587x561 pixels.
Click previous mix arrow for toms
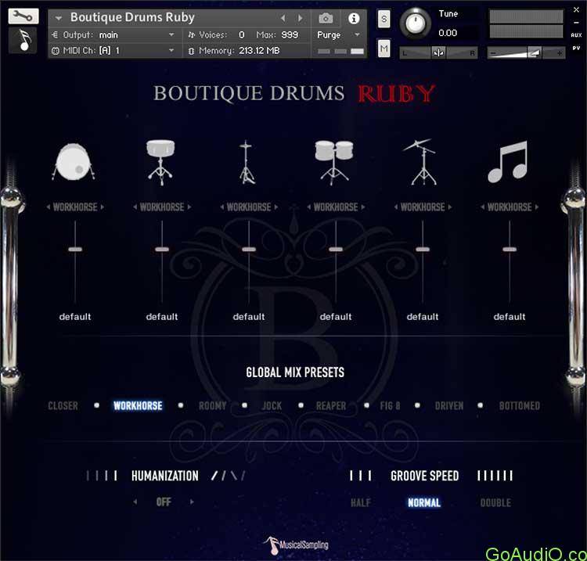click(x=309, y=207)
